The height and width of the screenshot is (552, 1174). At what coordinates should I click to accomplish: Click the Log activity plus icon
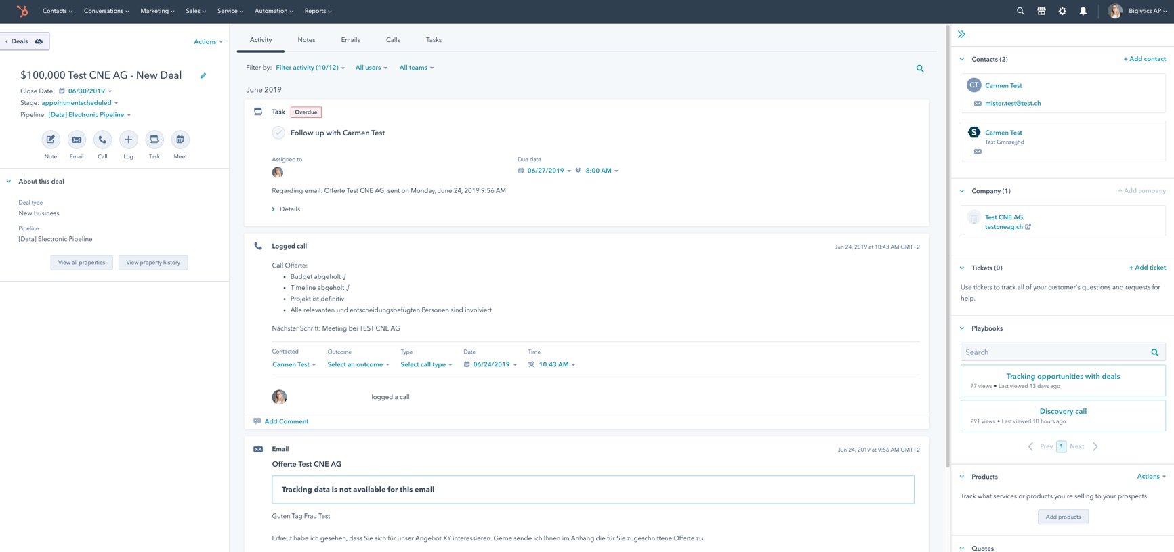tap(128, 140)
